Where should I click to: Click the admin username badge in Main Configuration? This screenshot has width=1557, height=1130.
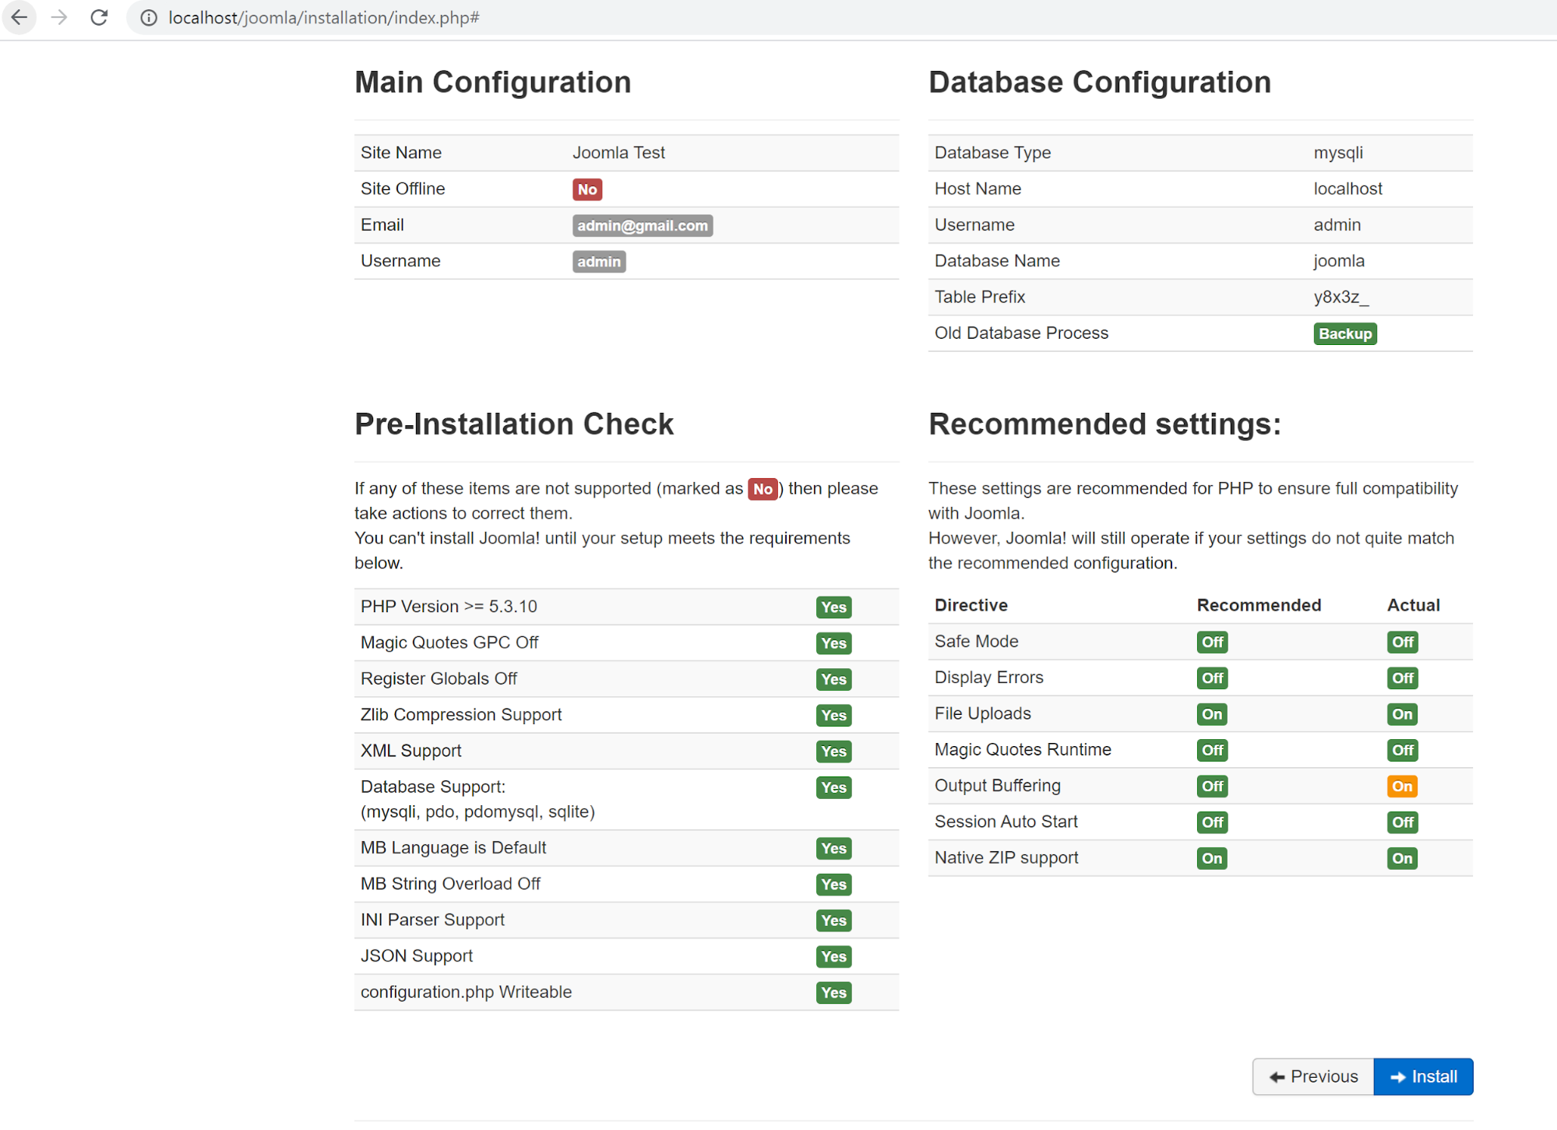[x=599, y=262]
